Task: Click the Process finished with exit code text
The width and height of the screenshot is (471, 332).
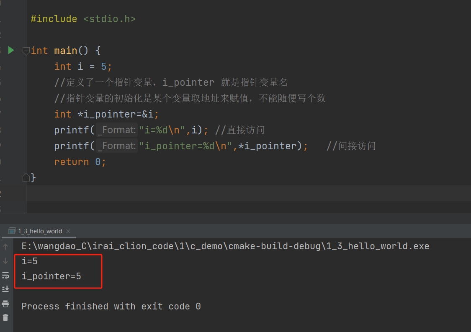Action: pyautogui.click(x=111, y=306)
